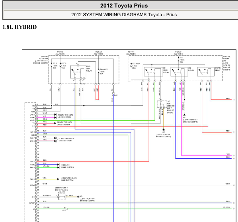Click the 'EFI 2 FUSE 10A' label

pos(55,66)
